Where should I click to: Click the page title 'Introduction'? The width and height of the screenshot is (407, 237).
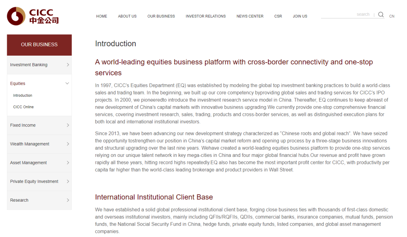(x=116, y=44)
